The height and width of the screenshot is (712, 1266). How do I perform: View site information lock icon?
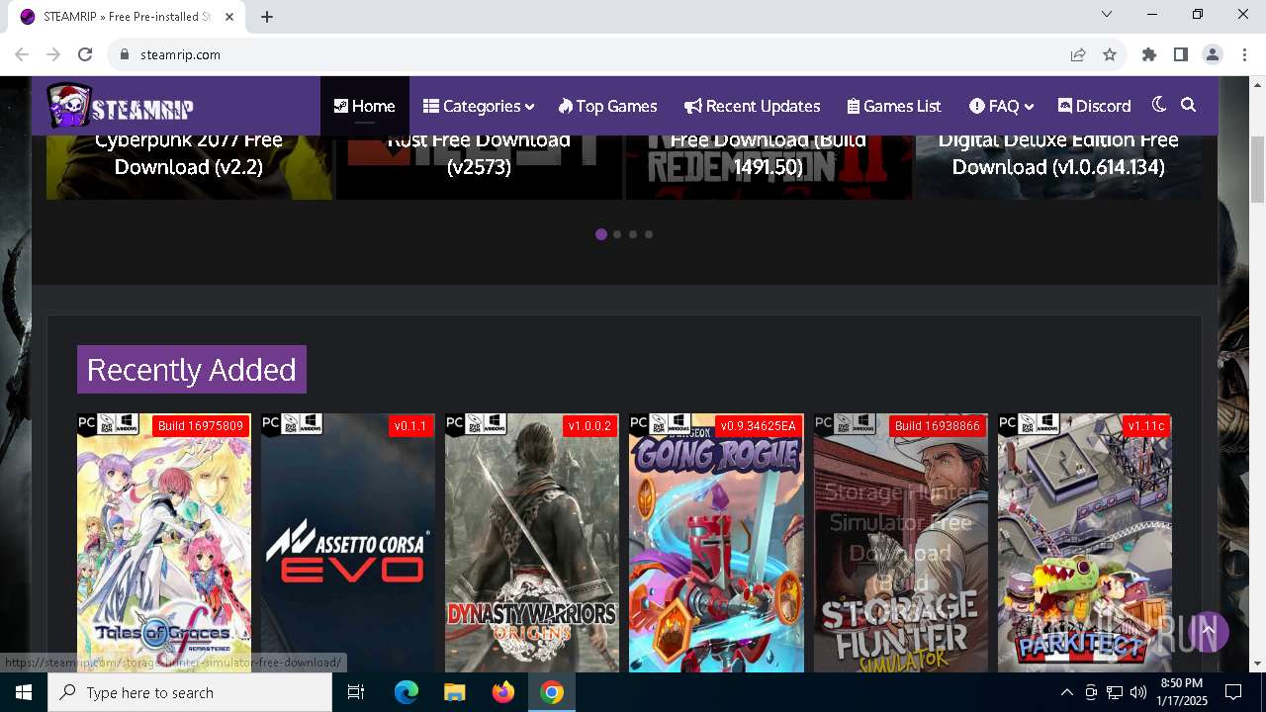[x=125, y=54]
